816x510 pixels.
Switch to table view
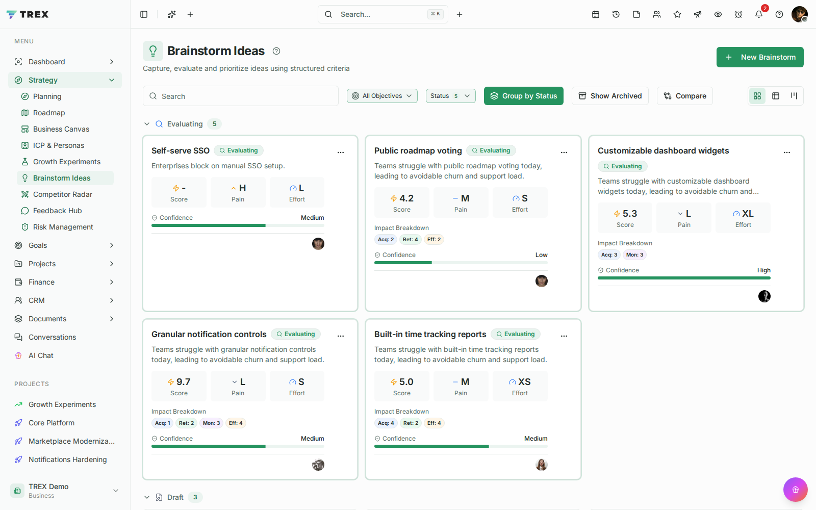[x=776, y=96]
